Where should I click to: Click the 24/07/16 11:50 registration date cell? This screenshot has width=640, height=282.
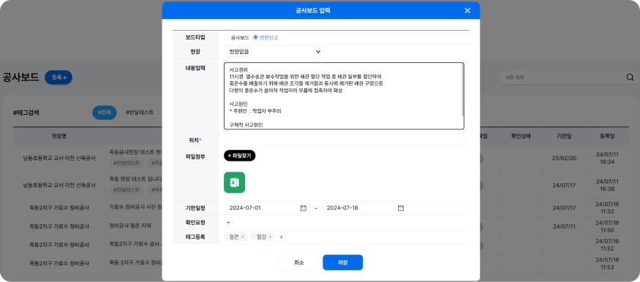[x=607, y=226]
